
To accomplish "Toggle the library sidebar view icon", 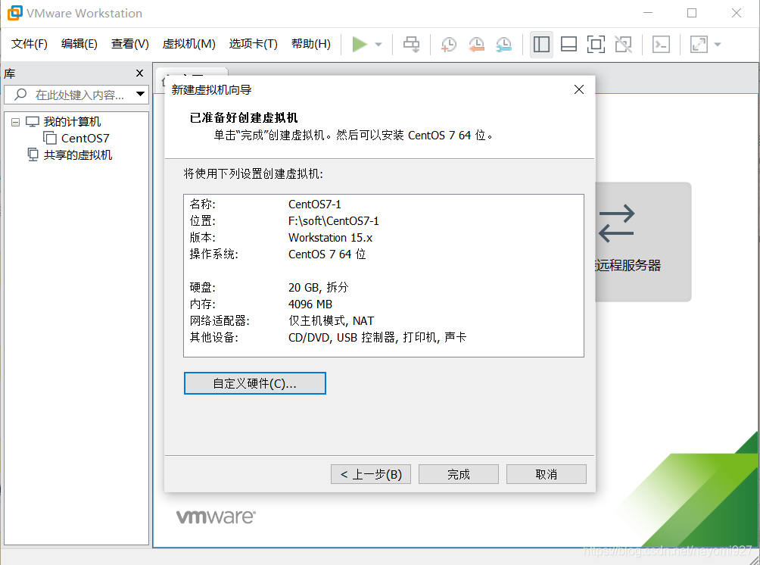I will coord(541,44).
